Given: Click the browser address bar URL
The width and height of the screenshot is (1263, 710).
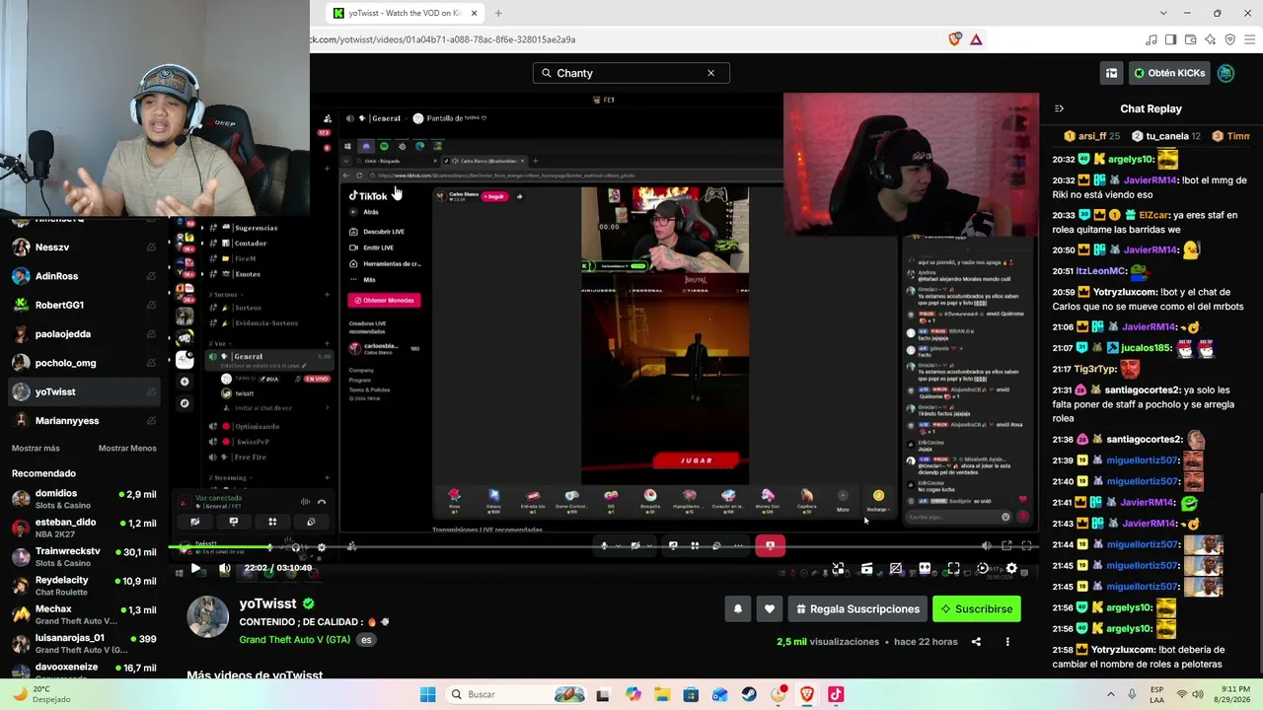Looking at the screenshot, I should tap(443, 39).
